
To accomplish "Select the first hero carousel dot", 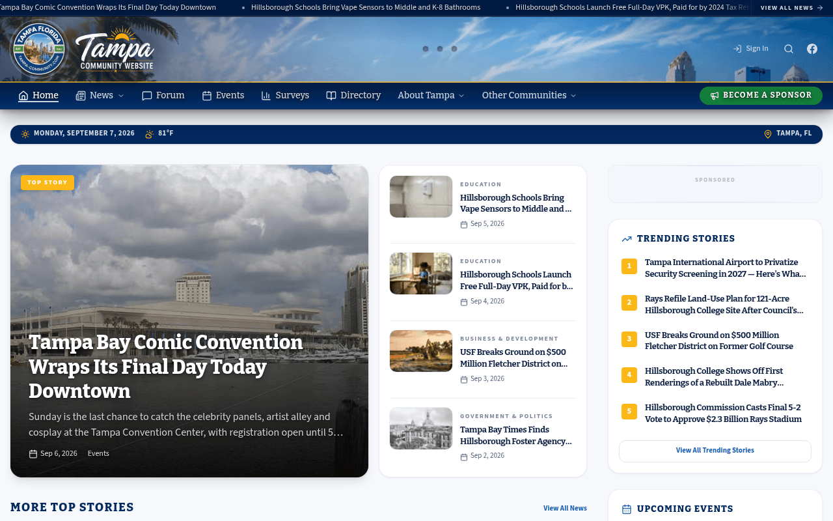I will (x=426, y=49).
